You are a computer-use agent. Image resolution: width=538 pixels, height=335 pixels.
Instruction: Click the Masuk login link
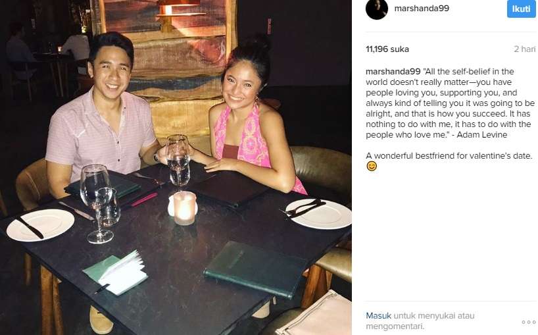coord(378,316)
